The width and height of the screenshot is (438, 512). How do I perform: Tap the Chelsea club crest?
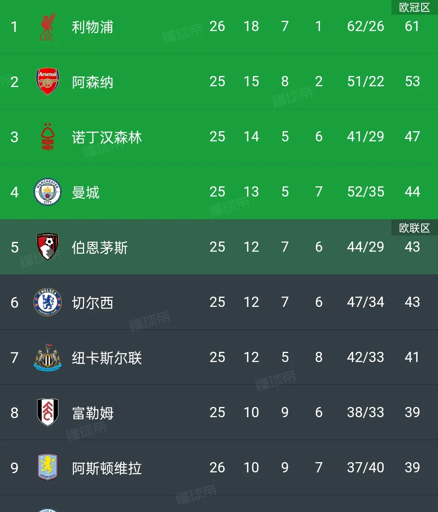(47, 302)
